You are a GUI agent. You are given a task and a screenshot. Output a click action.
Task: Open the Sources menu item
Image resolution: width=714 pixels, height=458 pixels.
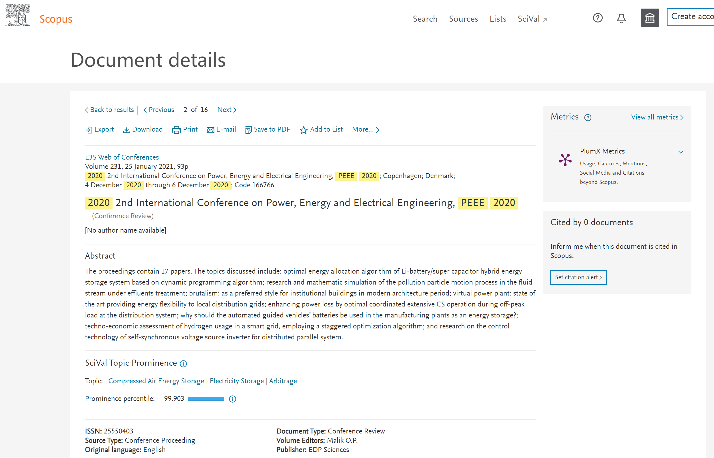[463, 19]
